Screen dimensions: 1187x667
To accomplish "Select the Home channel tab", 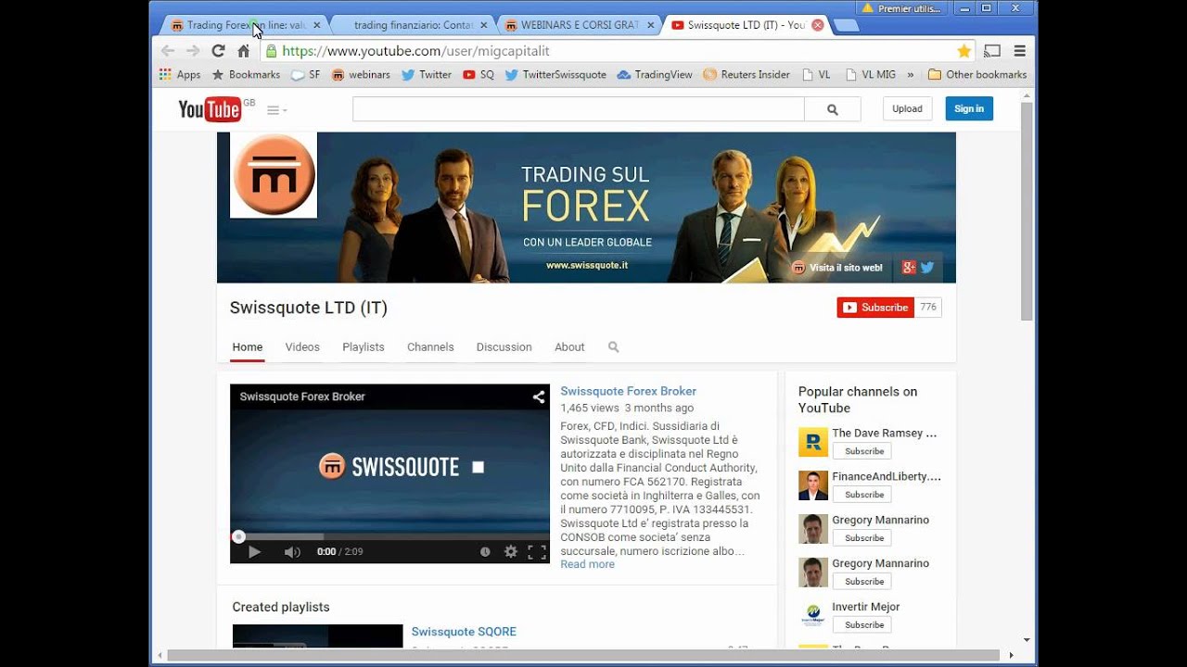I will pyautogui.click(x=248, y=347).
